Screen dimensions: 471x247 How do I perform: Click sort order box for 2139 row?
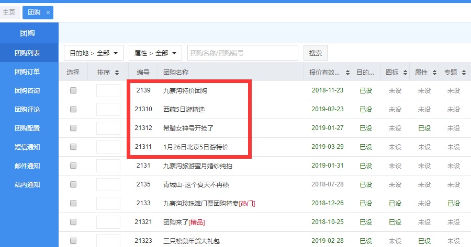[108, 91]
